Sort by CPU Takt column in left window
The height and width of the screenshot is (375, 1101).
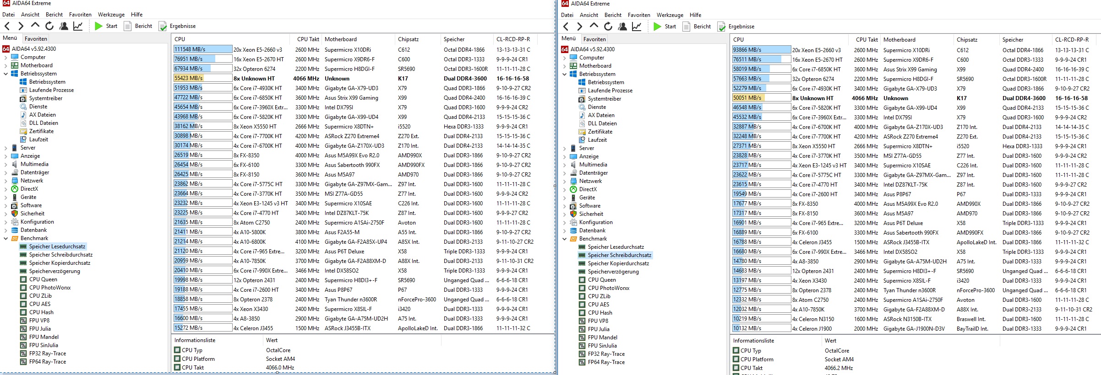[308, 39]
